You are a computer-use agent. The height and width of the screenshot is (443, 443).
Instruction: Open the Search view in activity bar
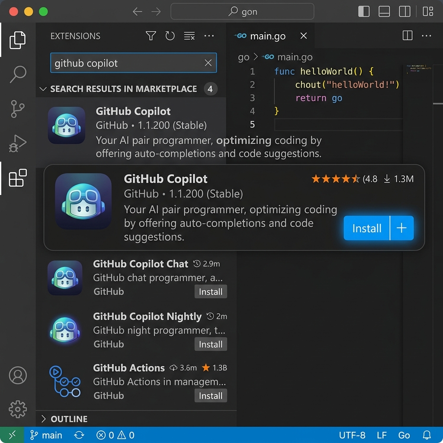[x=18, y=74]
